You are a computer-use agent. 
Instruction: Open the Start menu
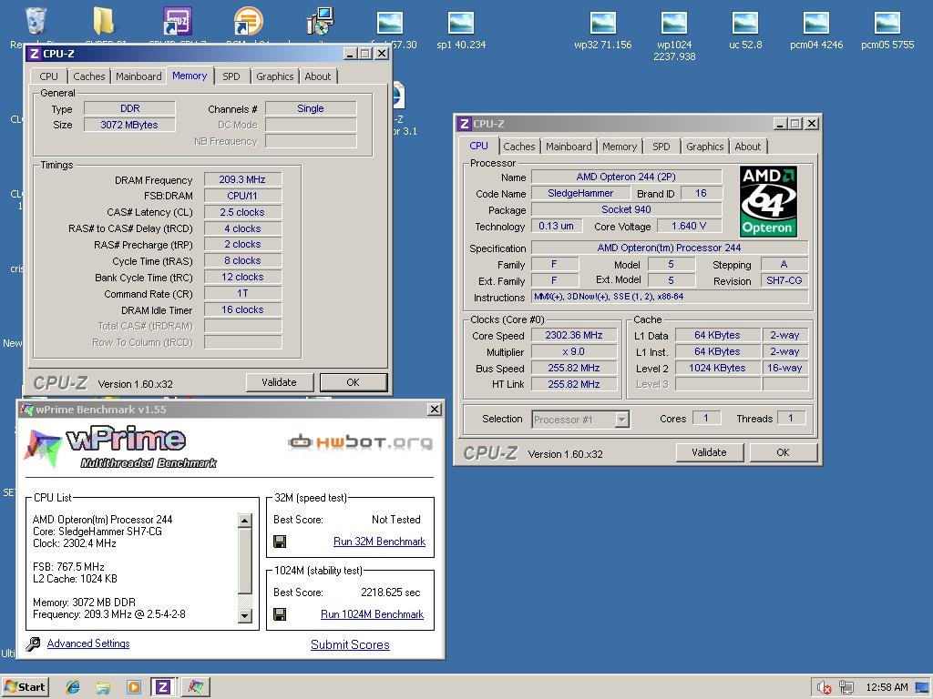tap(25, 687)
